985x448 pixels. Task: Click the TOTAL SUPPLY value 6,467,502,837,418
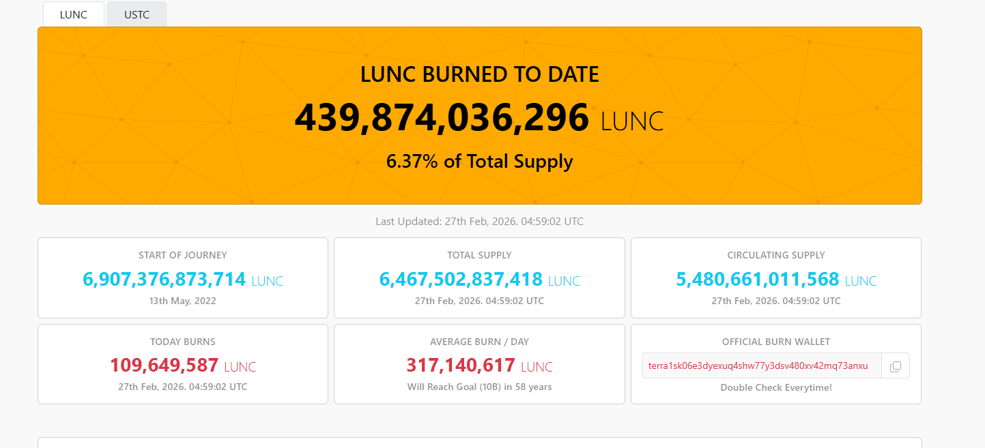pos(461,279)
